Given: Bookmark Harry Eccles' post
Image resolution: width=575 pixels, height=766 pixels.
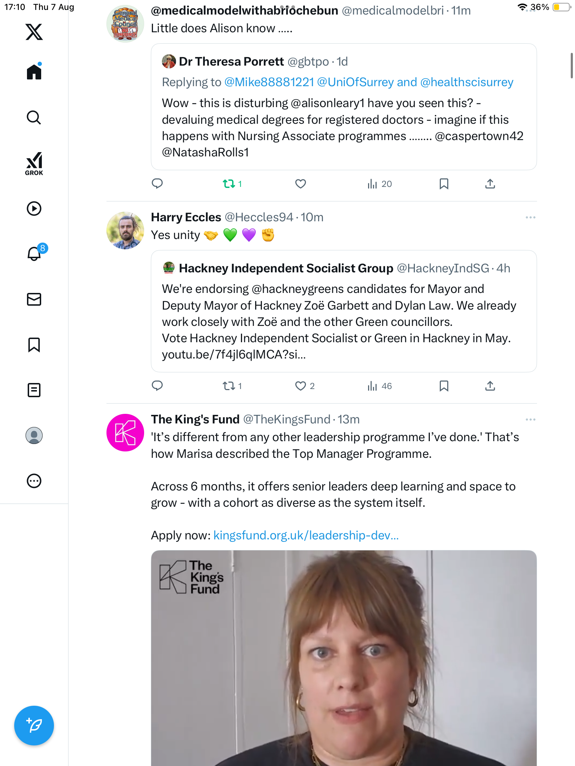Looking at the screenshot, I should (444, 386).
